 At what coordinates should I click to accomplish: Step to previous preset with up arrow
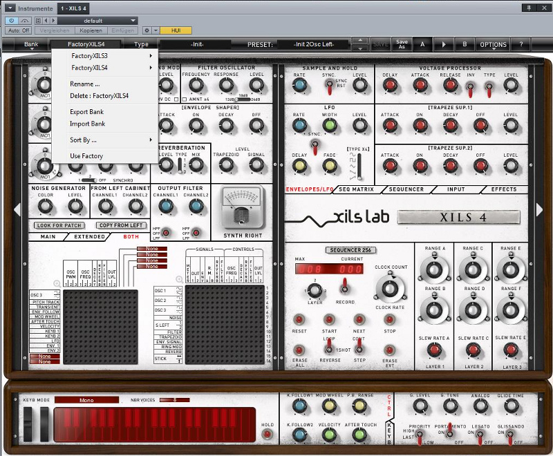click(360, 41)
